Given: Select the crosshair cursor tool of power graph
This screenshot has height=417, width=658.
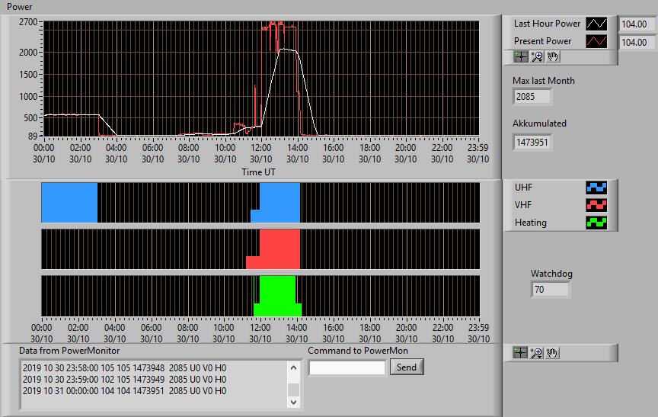Looking at the screenshot, I should click(521, 56).
